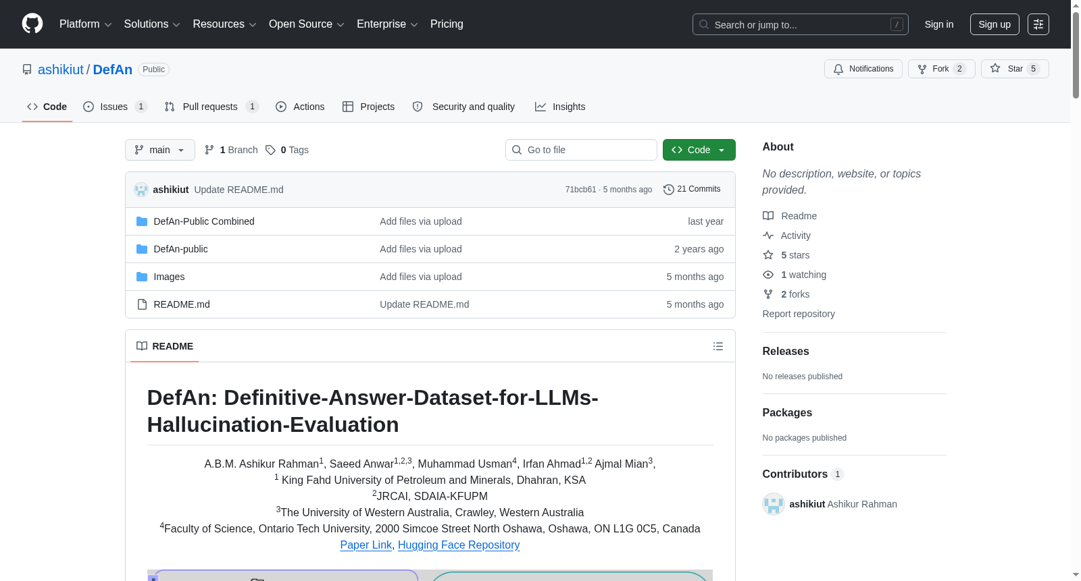Click the Go to file search field
The height and width of the screenshot is (581, 1081).
(x=581, y=150)
